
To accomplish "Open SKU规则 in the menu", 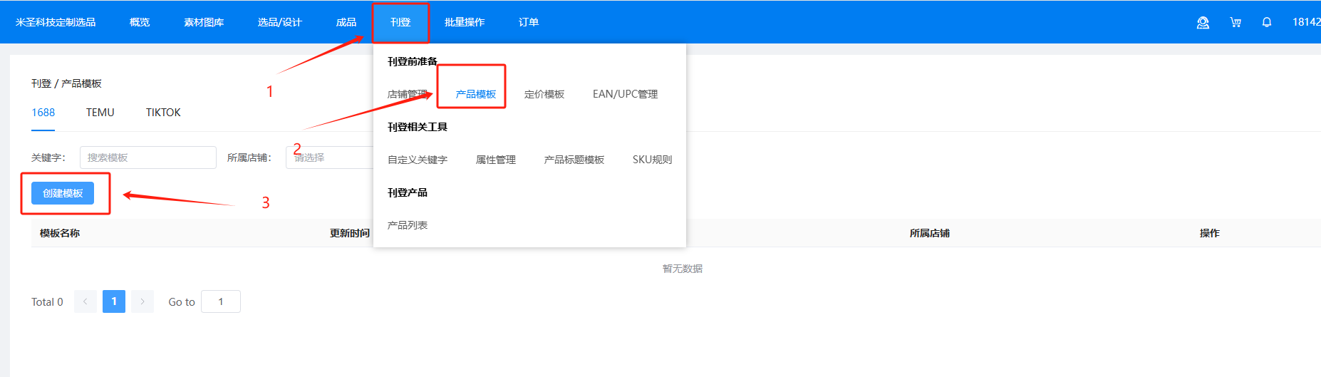I will [652, 160].
